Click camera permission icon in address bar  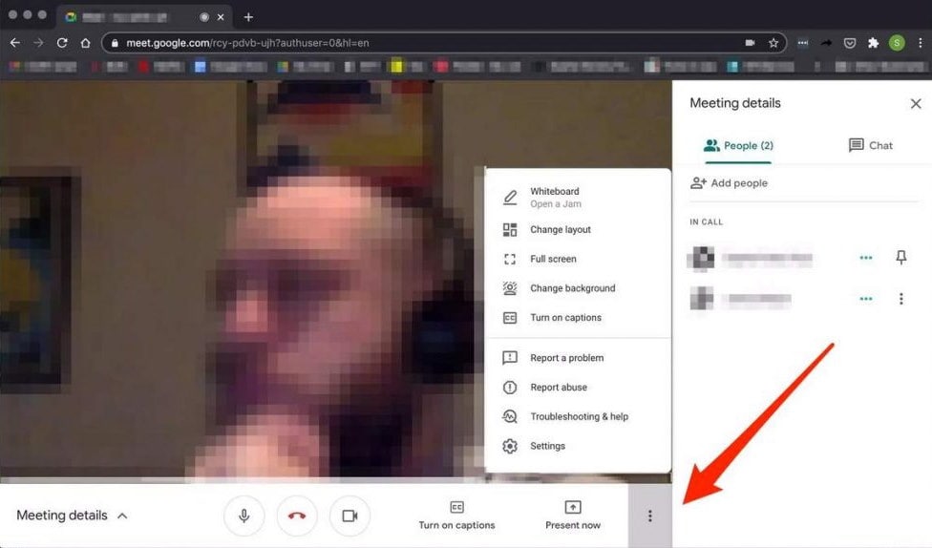(751, 43)
